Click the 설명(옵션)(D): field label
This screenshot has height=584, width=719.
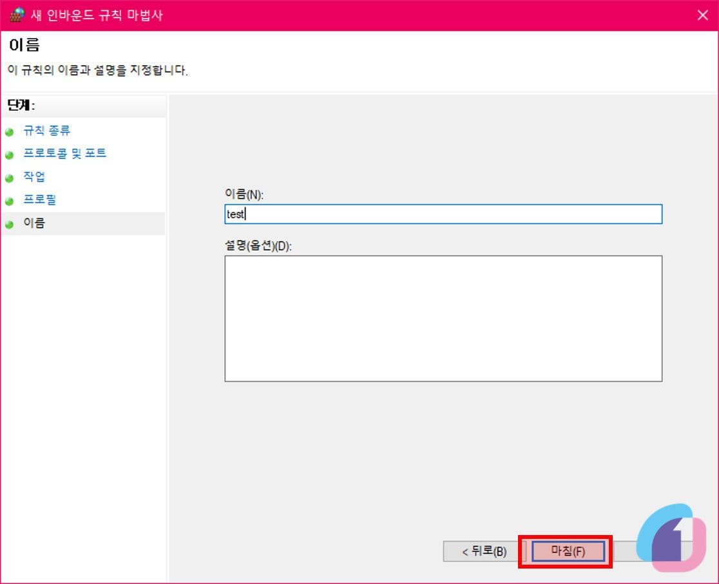tap(258, 246)
